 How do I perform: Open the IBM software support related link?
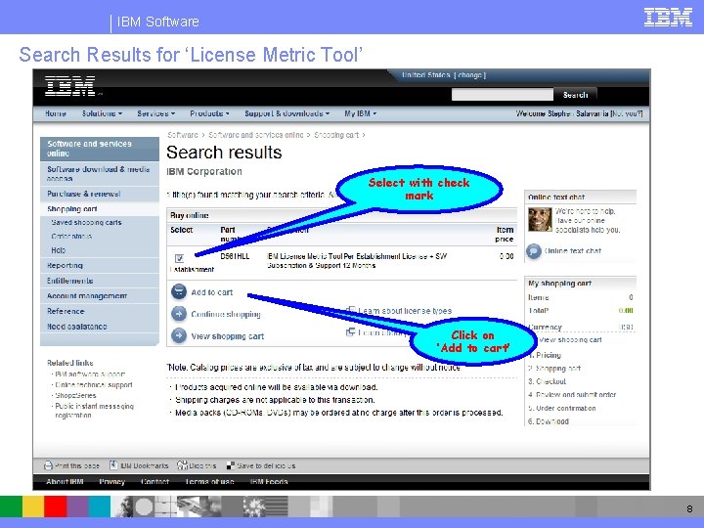[x=90, y=374]
